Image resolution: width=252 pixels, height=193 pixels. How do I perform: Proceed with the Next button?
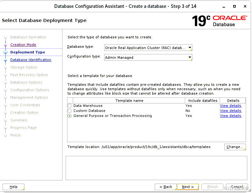(188, 187)
